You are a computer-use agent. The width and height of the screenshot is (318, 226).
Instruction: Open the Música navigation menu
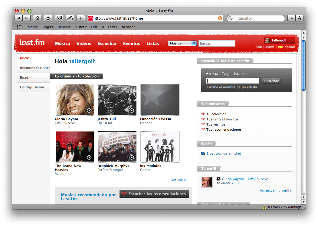pyautogui.click(x=63, y=43)
